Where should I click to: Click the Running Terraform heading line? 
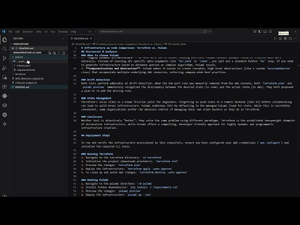point(97,154)
